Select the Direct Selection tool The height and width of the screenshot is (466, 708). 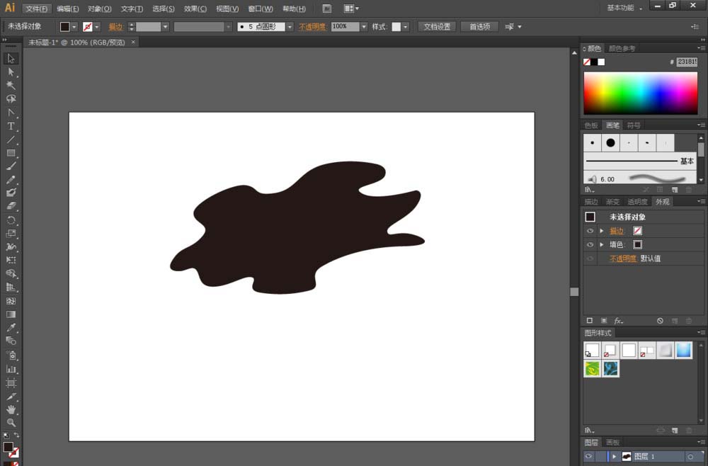[11, 72]
